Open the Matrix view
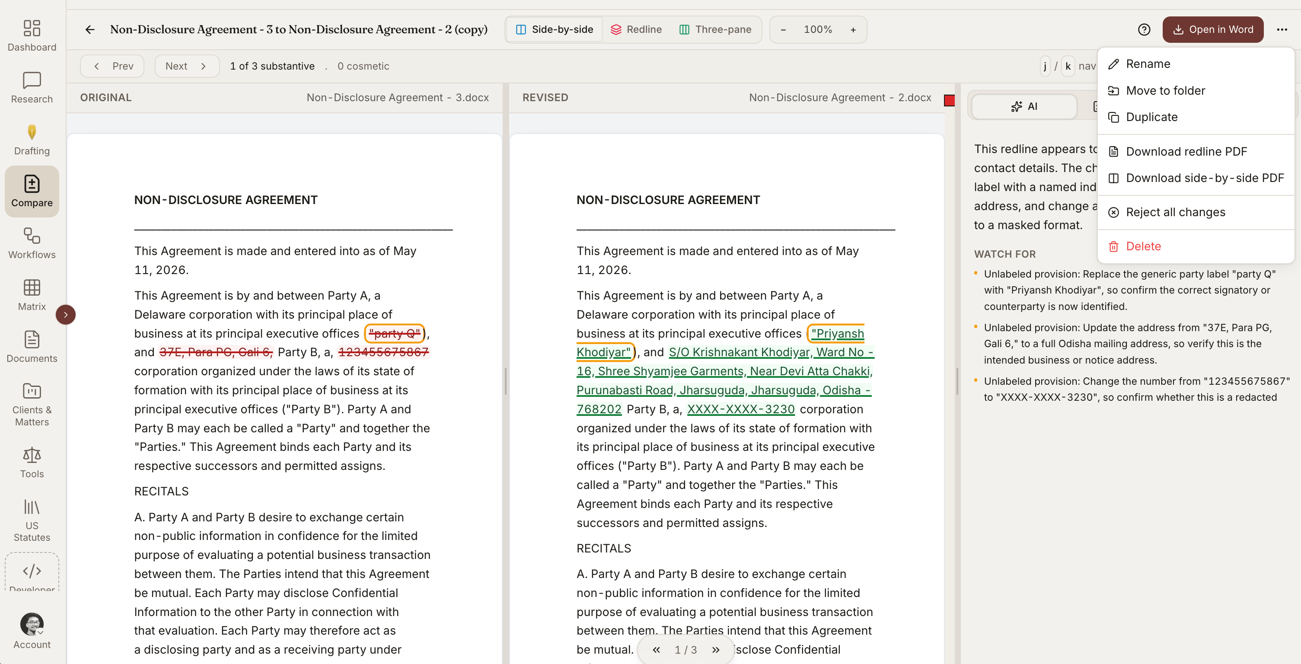The height and width of the screenshot is (664, 1301). click(32, 295)
